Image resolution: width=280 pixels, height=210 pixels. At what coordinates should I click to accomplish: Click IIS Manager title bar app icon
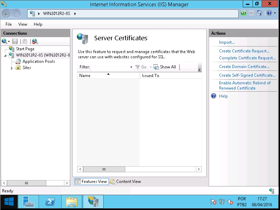4,4
